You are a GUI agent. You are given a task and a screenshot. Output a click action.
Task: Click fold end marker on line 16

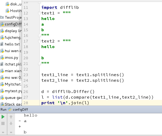tap(39, 36)
